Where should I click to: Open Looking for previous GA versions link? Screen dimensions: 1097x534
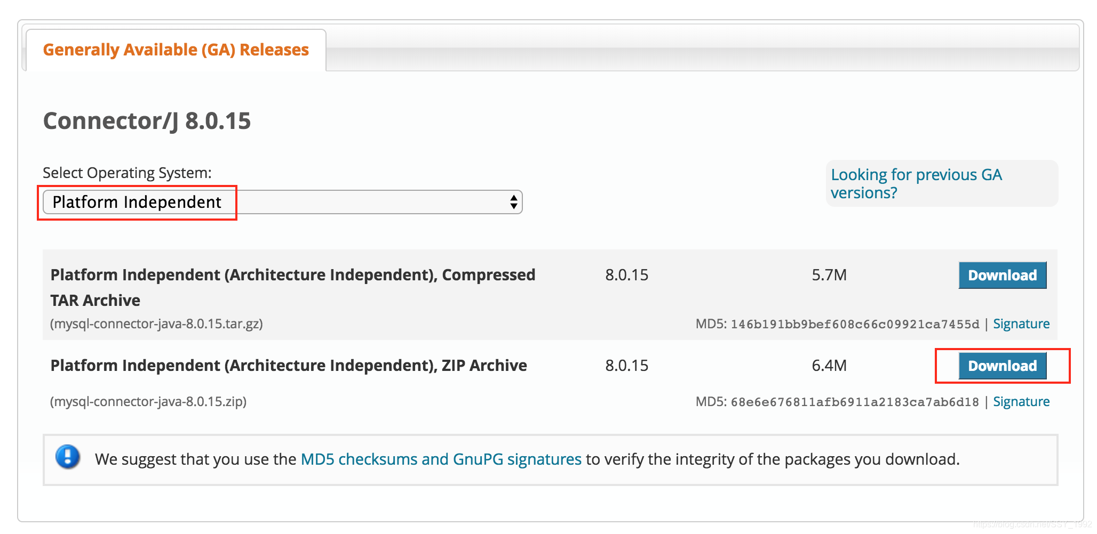[916, 183]
